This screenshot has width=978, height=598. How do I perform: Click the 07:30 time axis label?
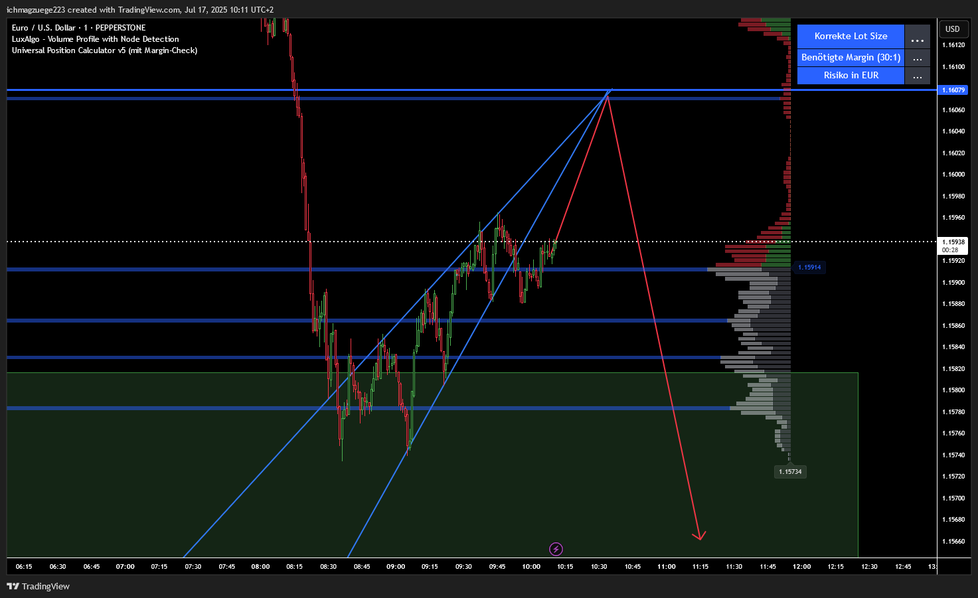pyautogui.click(x=193, y=567)
